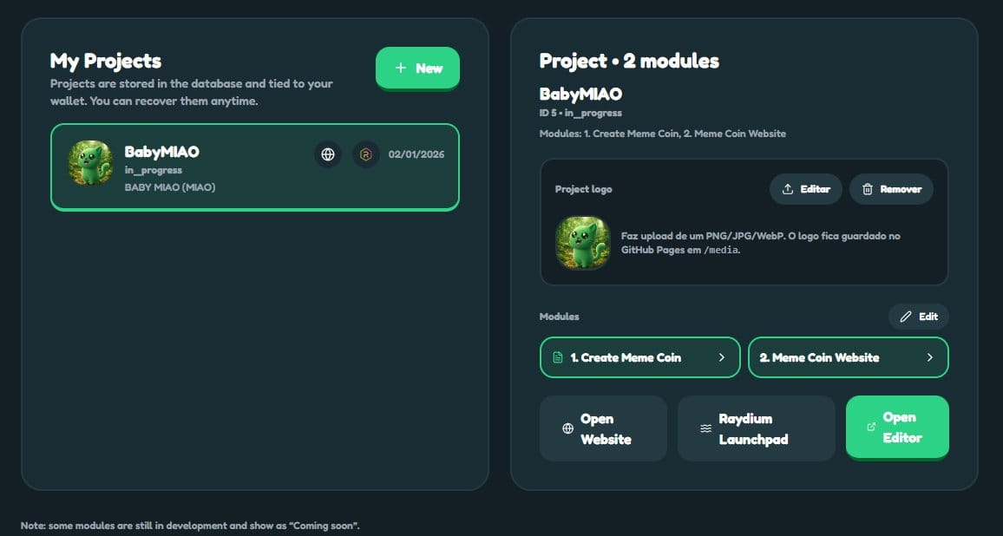Expand the Create Meme Coin module chevron
1003x536 pixels.
(x=721, y=357)
